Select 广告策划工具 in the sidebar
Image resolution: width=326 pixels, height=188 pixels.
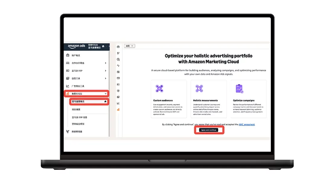point(78,86)
